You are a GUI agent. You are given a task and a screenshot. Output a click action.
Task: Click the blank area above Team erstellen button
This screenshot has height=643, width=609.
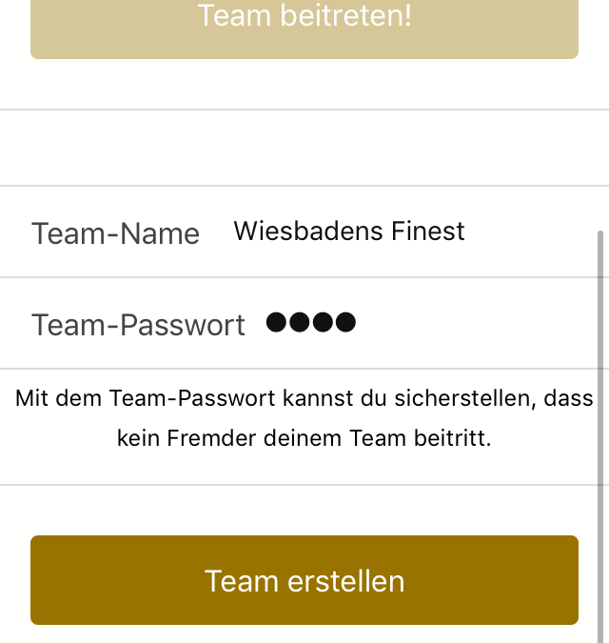pos(304,511)
